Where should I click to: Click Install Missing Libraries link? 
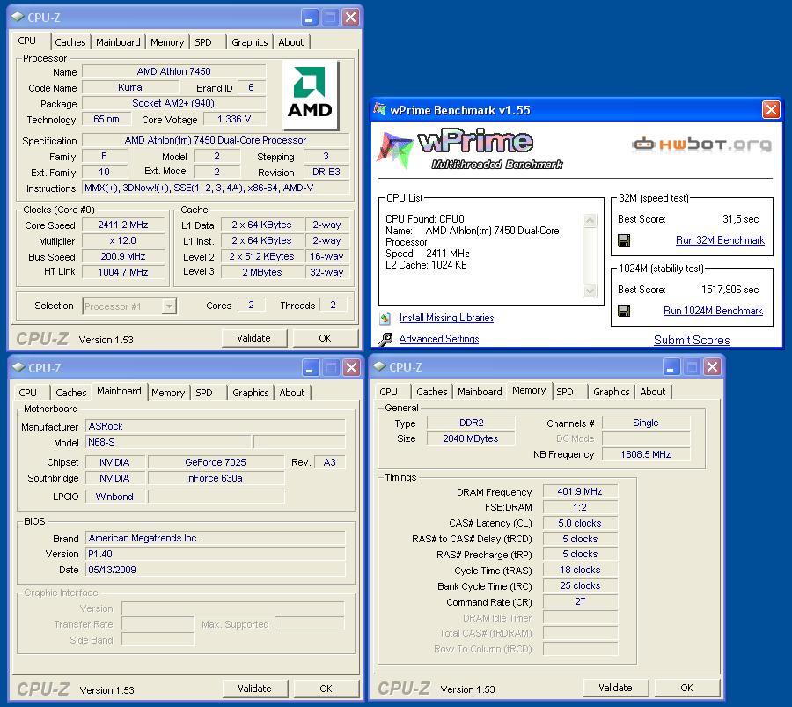446,318
